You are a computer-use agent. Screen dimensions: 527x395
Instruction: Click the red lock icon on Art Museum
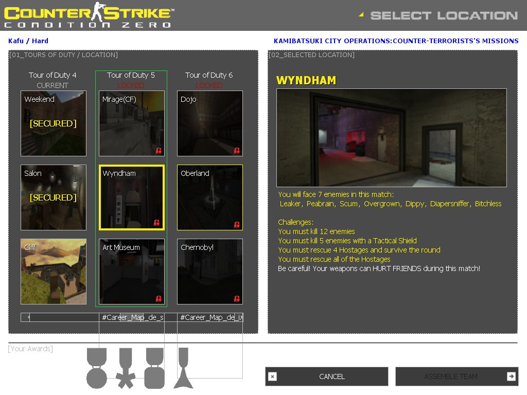pyautogui.click(x=159, y=299)
